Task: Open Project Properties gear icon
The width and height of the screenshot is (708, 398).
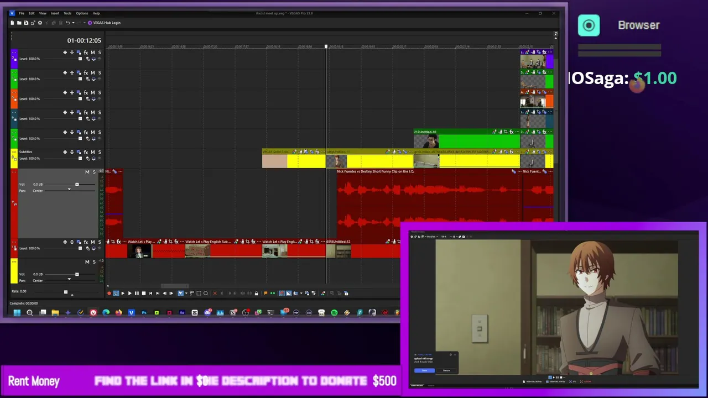Action: (x=40, y=23)
